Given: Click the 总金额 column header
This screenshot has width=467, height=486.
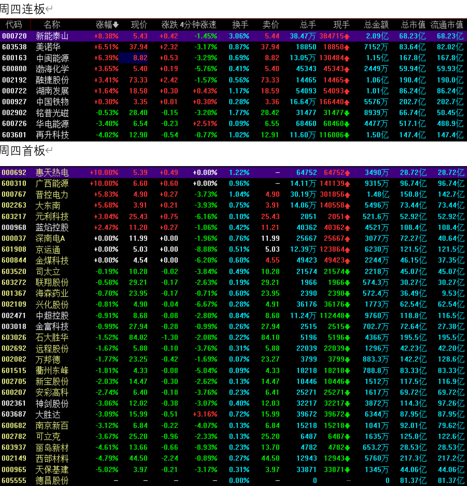Looking at the screenshot, I should click(x=376, y=25).
